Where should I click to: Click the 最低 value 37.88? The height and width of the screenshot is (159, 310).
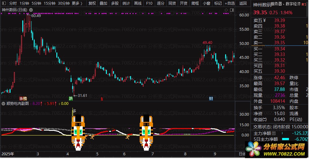[280, 89]
